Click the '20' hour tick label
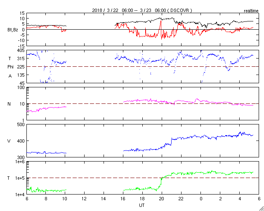 tap(162, 199)
